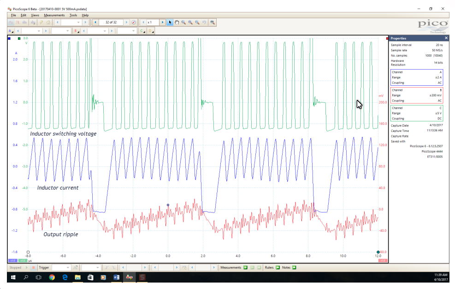Open File Explorer from taskbar
This screenshot has width=455, height=289.
click(x=77, y=277)
